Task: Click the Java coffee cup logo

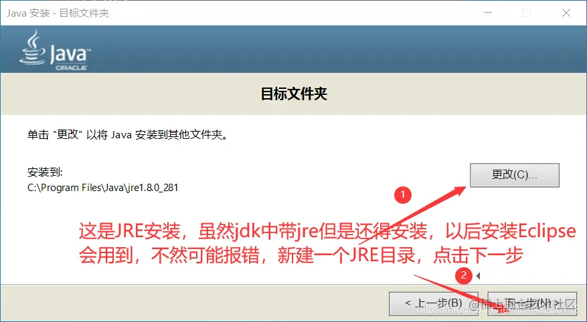Action: pos(32,47)
